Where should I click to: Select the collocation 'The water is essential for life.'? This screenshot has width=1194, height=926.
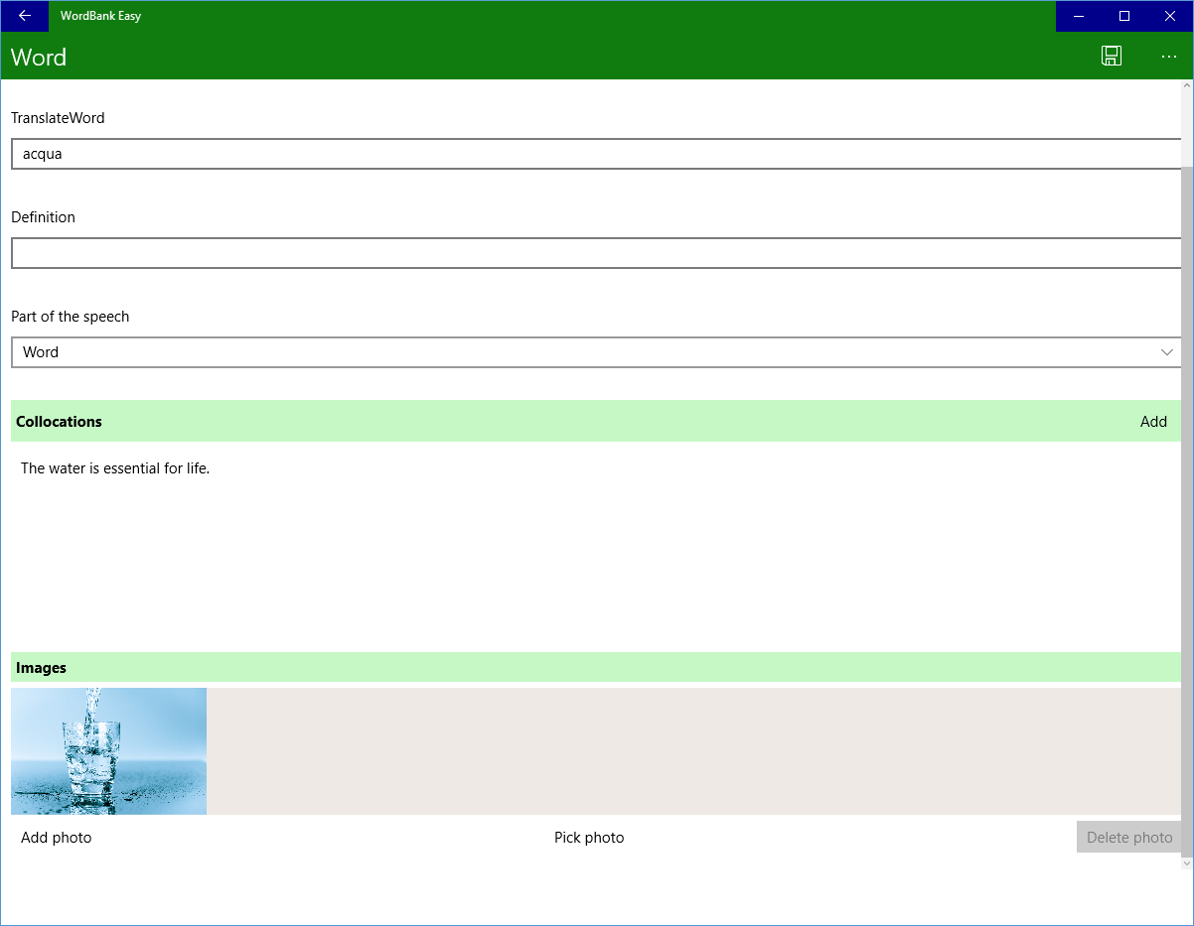point(115,468)
